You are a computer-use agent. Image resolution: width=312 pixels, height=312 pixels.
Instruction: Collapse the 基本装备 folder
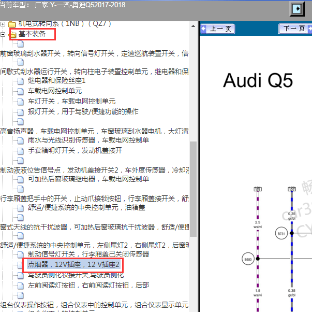click(x=3, y=34)
